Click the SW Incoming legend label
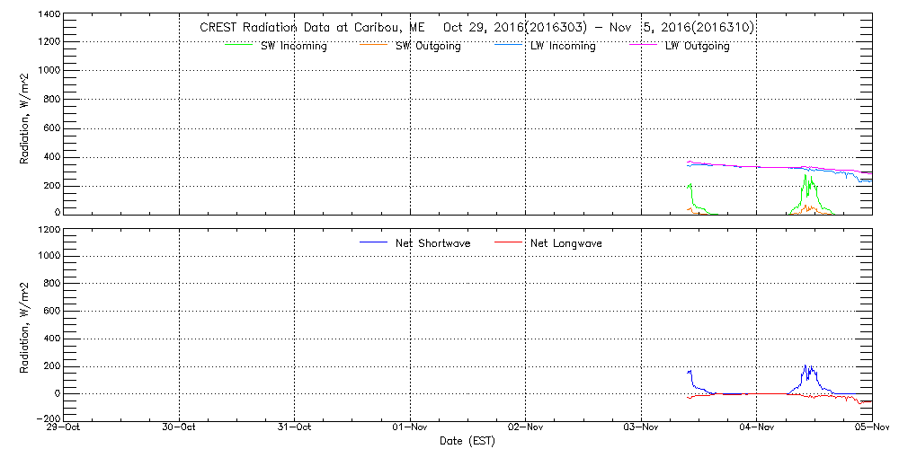This screenshot has height=449, width=899. coord(293,47)
